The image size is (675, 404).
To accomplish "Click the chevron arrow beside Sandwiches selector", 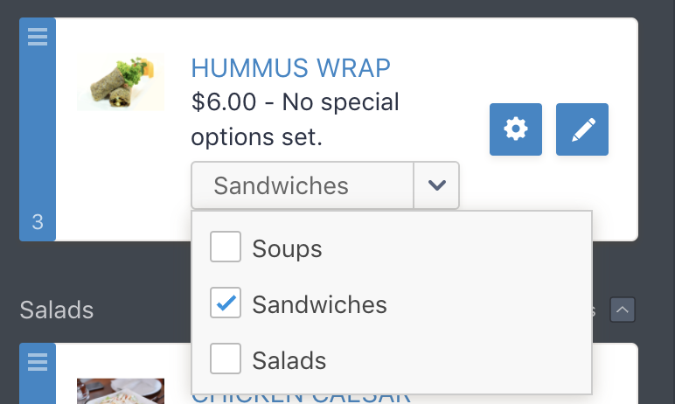I will pos(436,185).
